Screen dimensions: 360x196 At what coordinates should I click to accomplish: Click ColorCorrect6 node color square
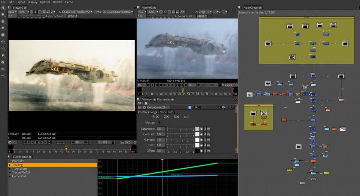(x=190, y=107)
